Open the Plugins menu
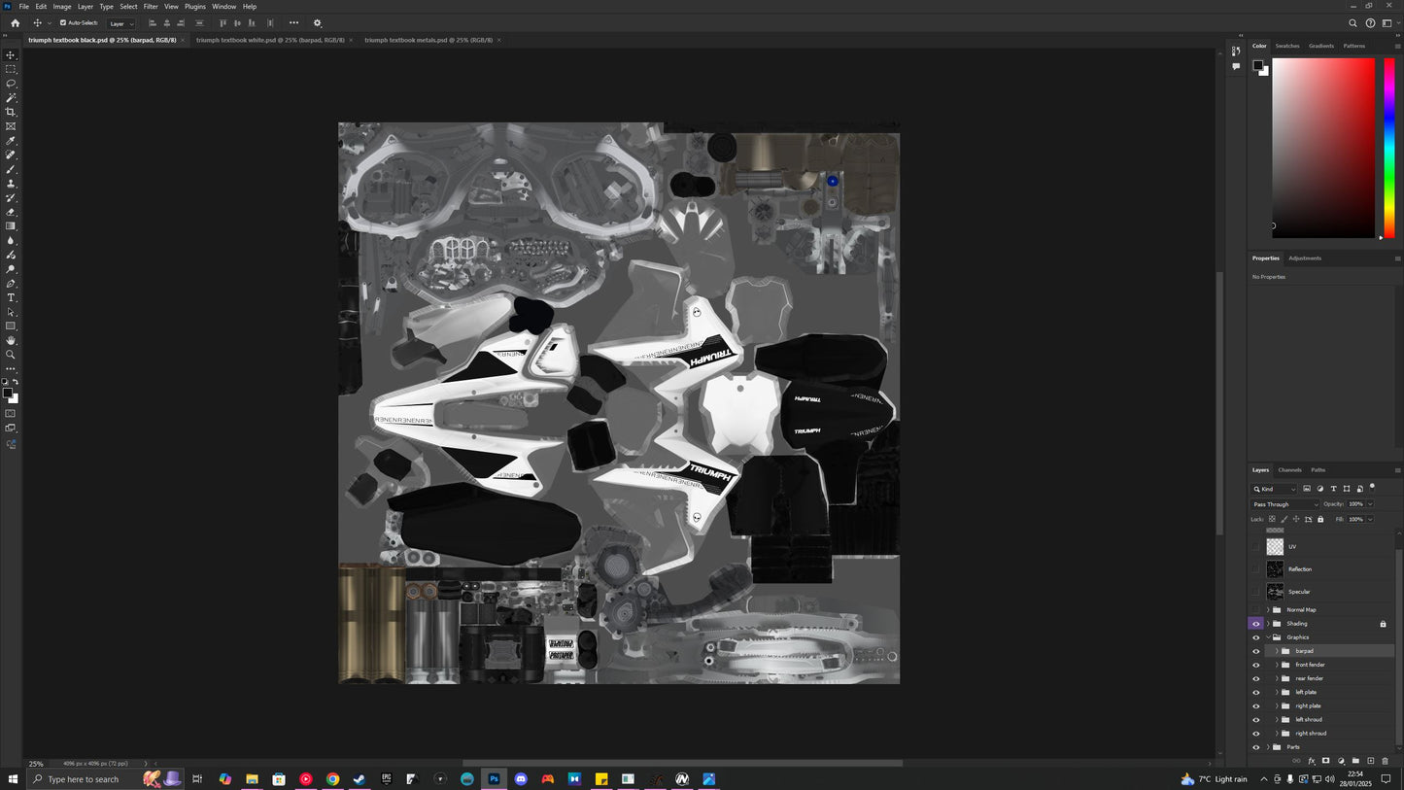Screen dimensions: 1404x790 pyautogui.click(x=195, y=7)
